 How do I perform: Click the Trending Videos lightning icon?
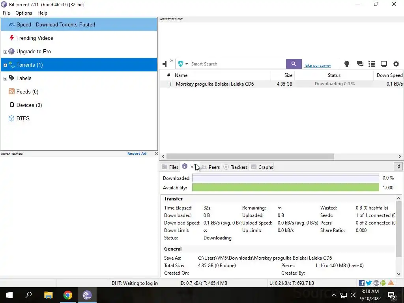click(11, 38)
